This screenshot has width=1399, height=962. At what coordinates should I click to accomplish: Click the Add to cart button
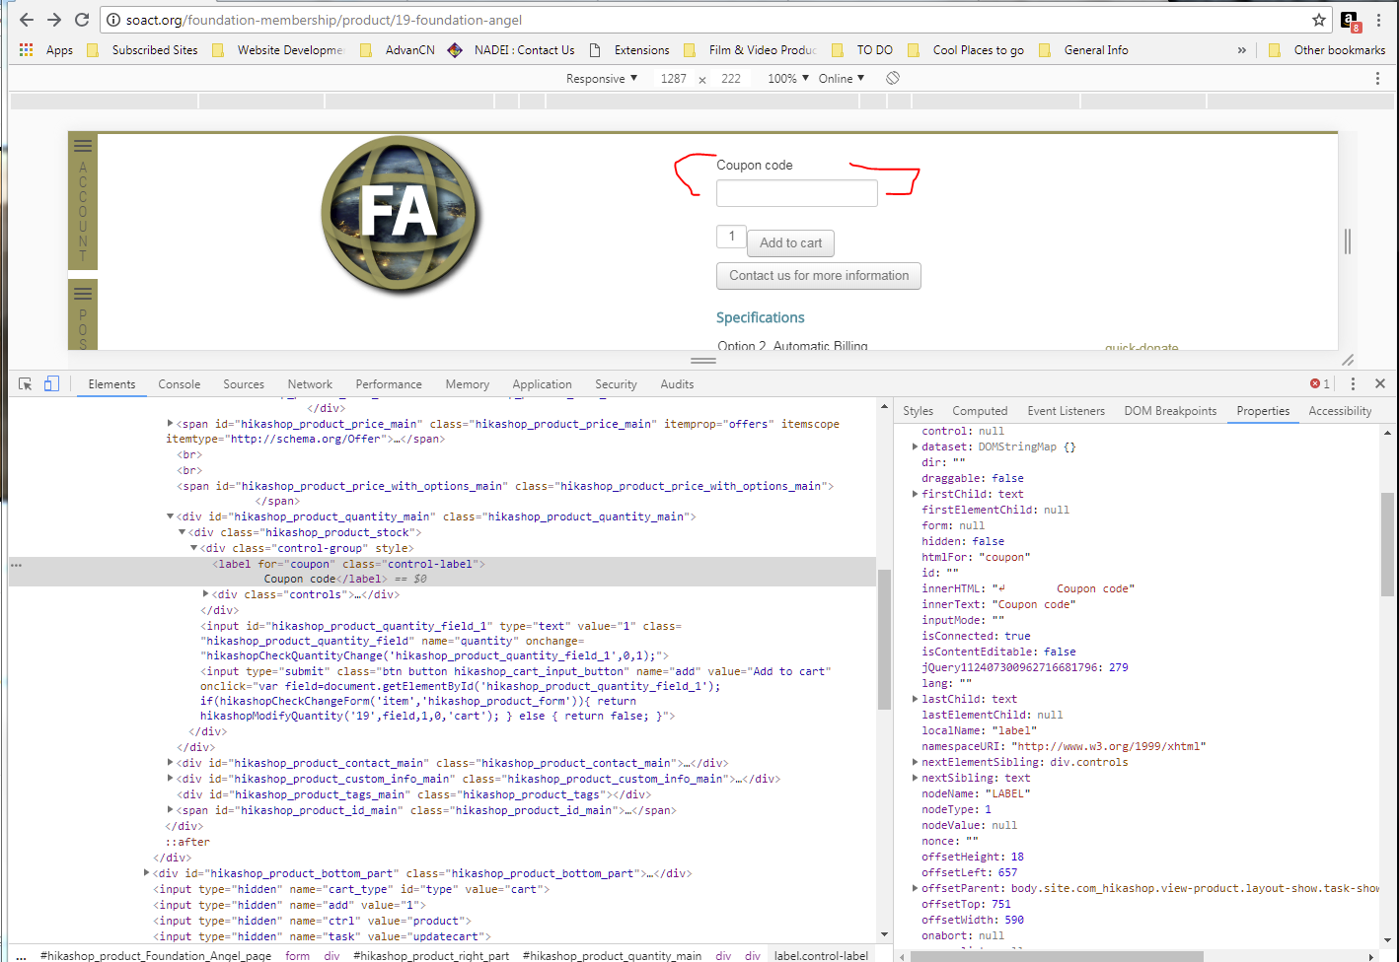[x=790, y=243]
